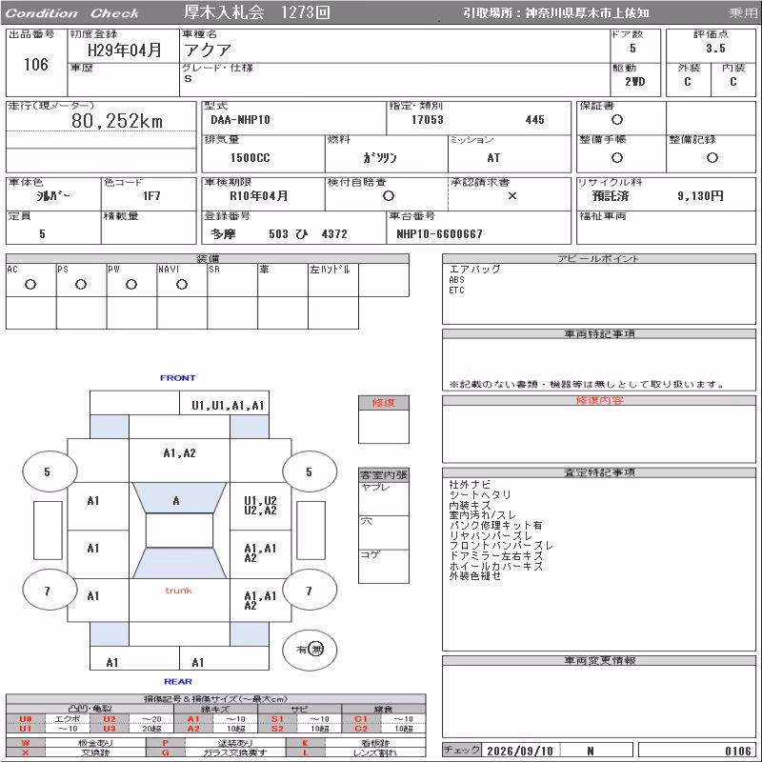This screenshot has height=762, width=762.
Task: Select the rear-right tire marked 7
Action: [x=310, y=591]
